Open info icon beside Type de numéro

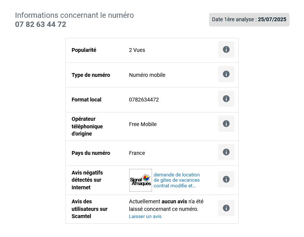(226, 74)
